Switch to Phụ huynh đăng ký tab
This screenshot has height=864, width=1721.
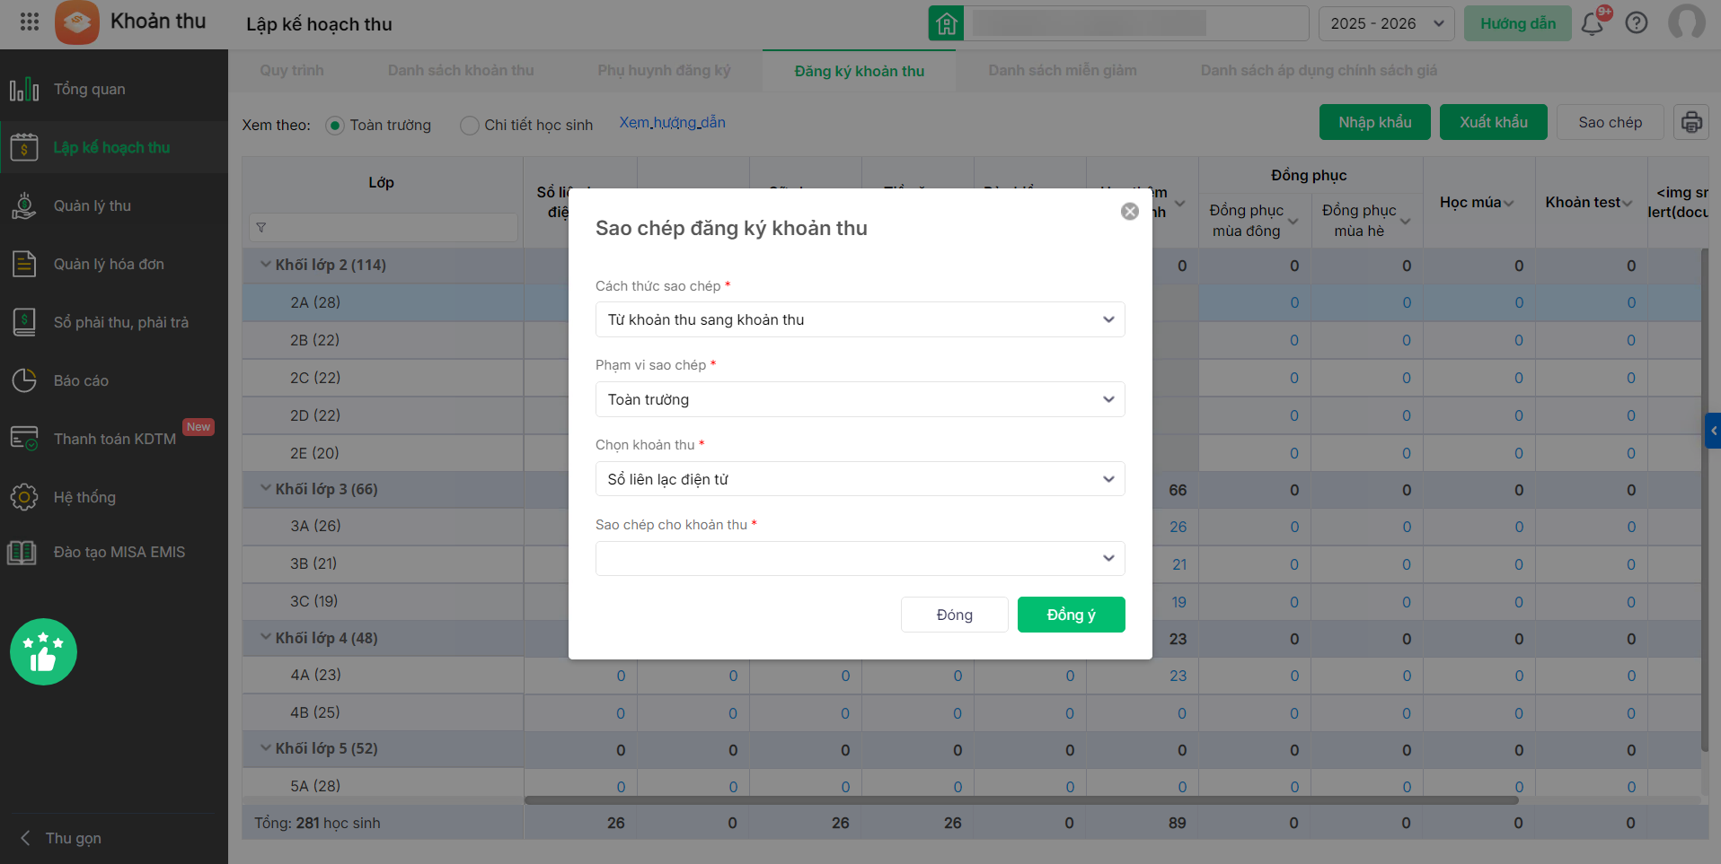[x=664, y=70]
